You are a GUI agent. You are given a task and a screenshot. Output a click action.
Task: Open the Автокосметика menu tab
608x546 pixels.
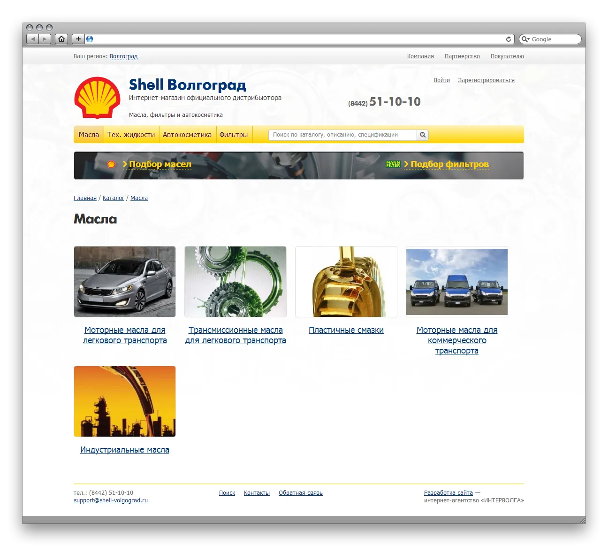point(187,135)
